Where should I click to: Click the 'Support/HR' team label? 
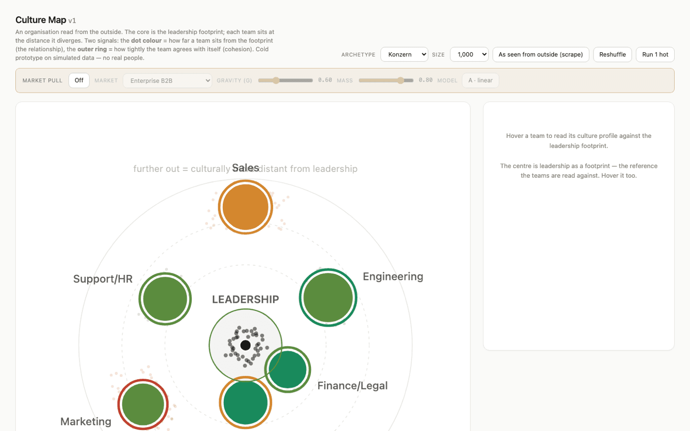103,279
